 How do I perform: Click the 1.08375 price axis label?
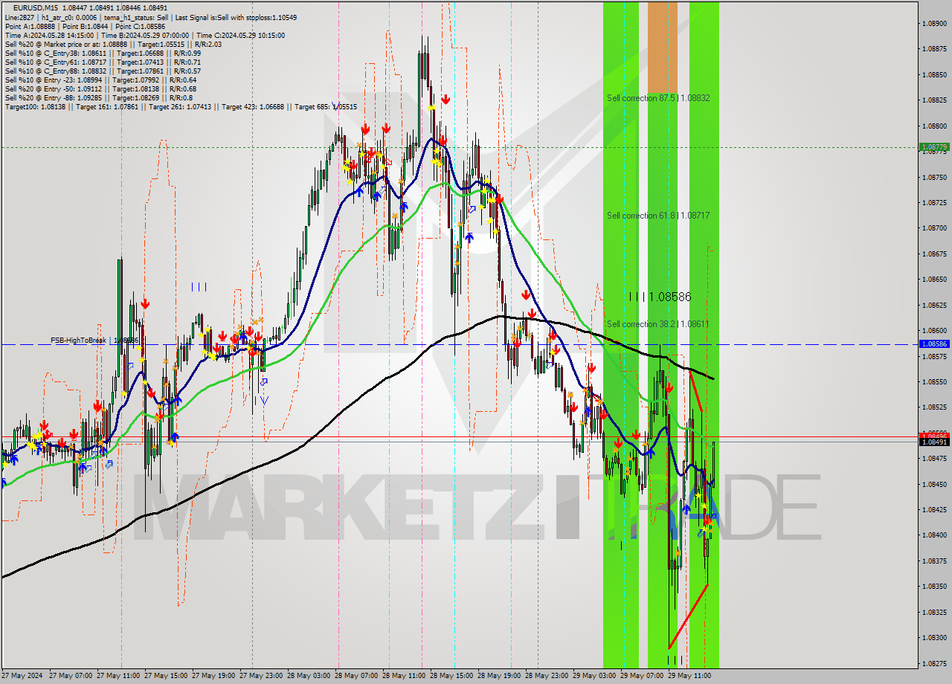(x=934, y=561)
